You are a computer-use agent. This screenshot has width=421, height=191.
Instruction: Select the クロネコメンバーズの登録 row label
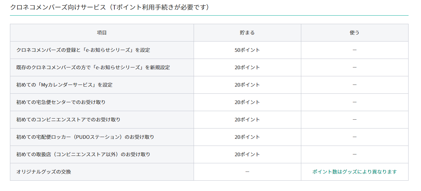click(x=83, y=50)
